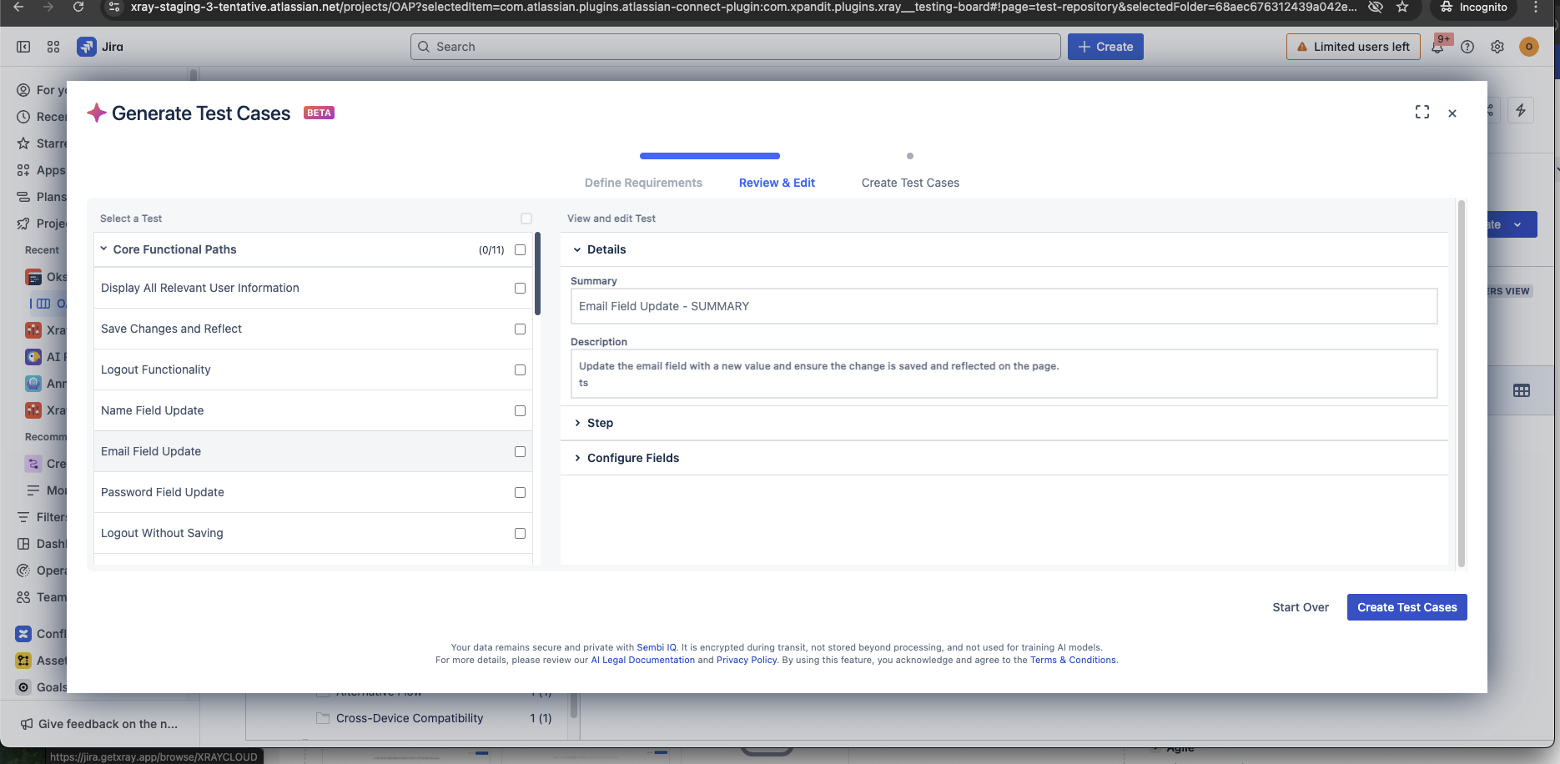The height and width of the screenshot is (764, 1560).
Task: Select the Logout Functionality test checkbox
Action: [520, 369]
